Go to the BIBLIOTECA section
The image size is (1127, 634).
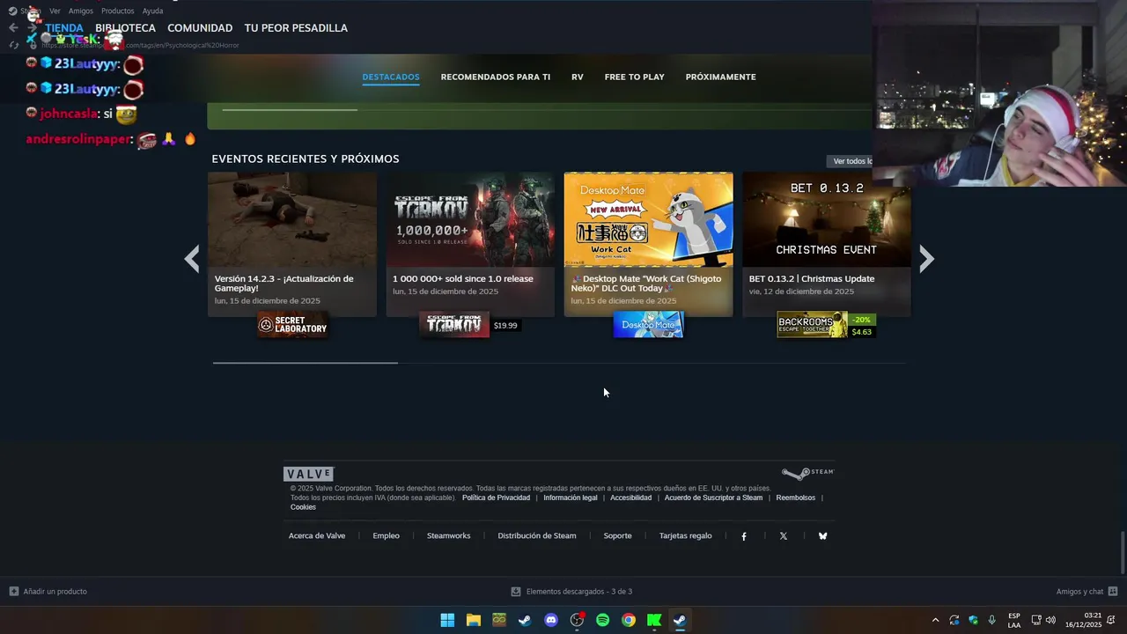125,28
